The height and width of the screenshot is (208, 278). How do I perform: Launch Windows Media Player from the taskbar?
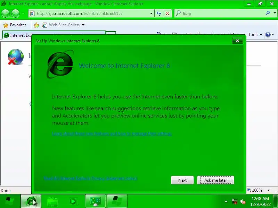[73, 201]
